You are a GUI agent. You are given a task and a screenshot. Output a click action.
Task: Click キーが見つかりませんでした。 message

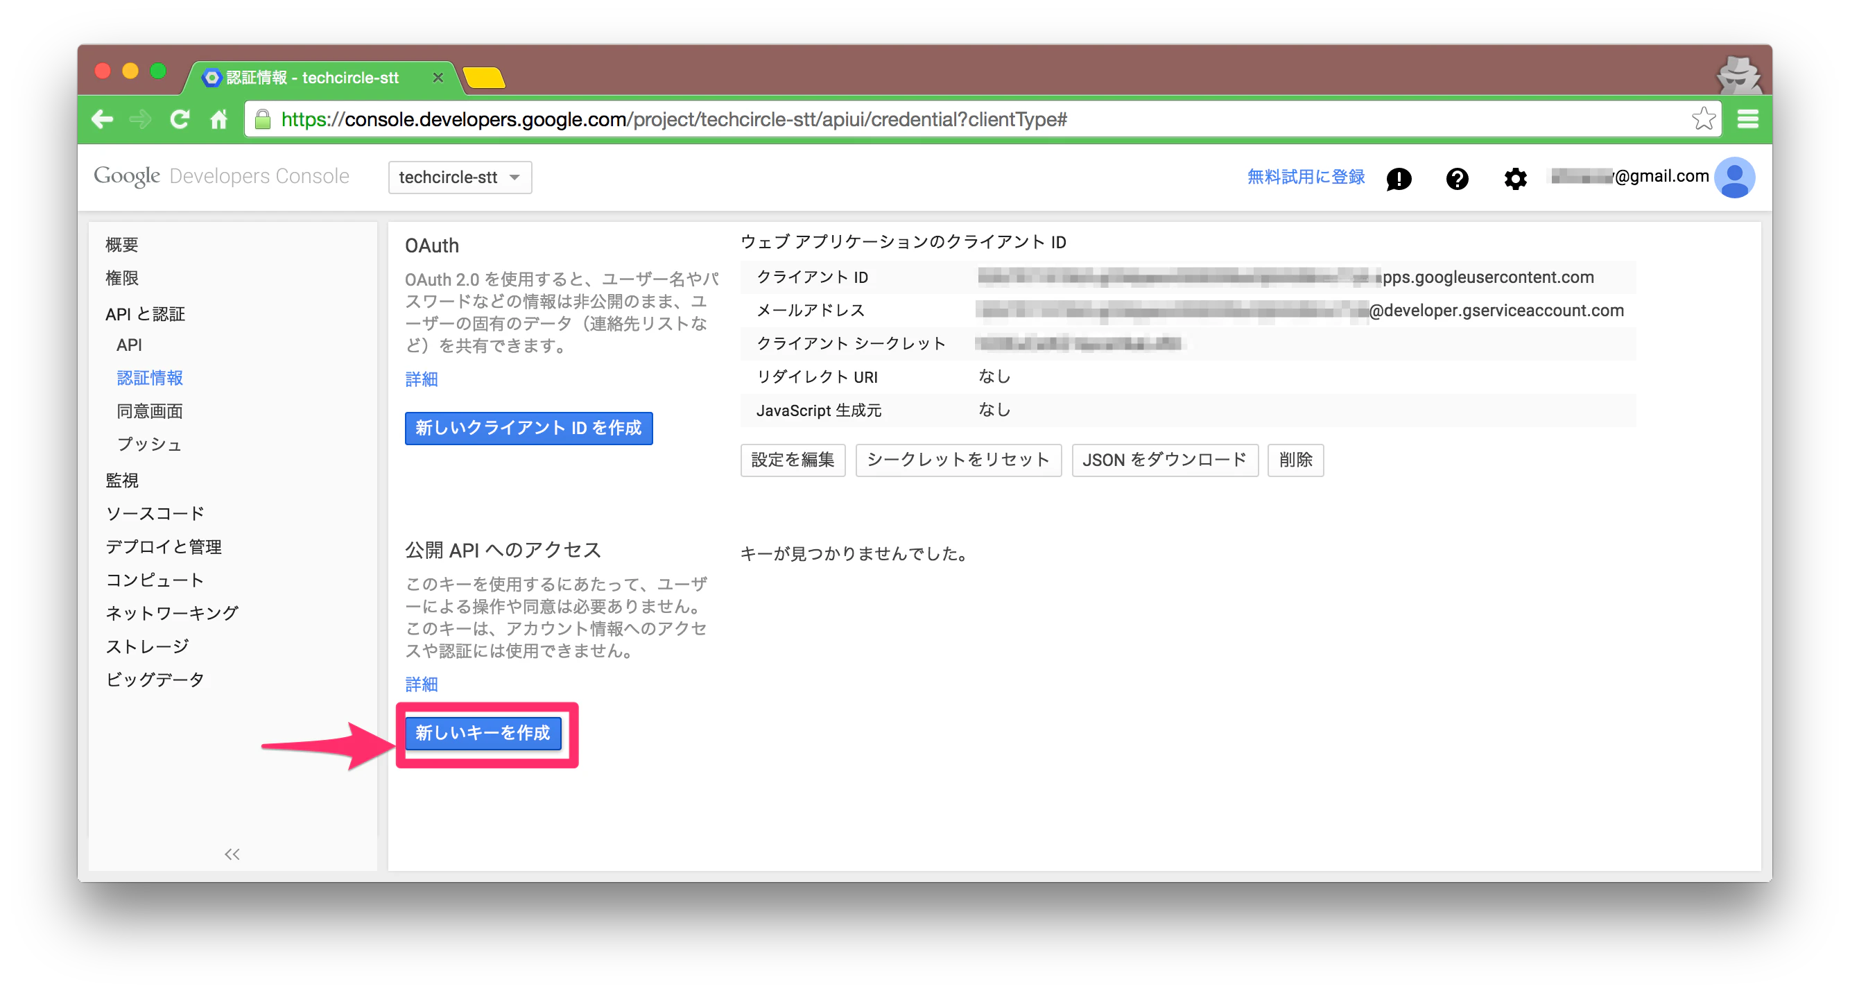(854, 553)
